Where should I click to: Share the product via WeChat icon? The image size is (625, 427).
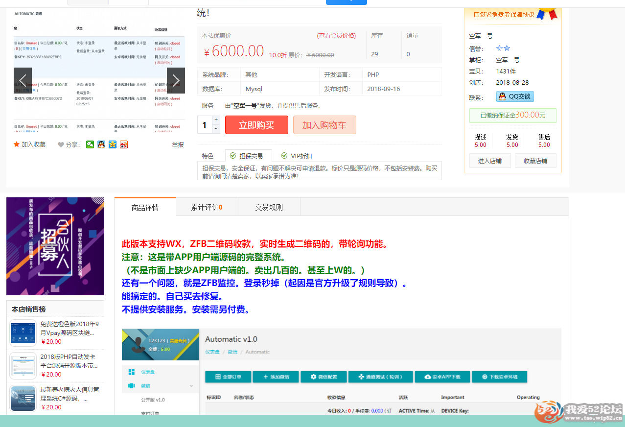pyautogui.click(x=90, y=144)
